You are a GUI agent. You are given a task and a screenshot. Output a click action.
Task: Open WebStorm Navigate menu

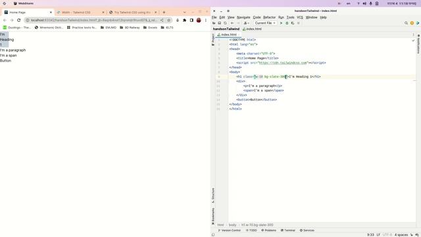coord(243,17)
